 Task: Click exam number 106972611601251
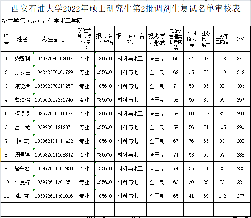pos(53,182)
